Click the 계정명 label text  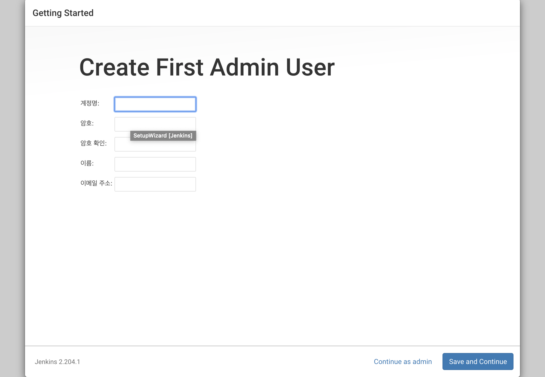point(89,103)
